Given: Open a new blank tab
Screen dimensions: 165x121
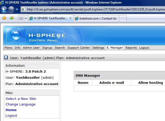Looking at the screenshot, I should (123, 19).
